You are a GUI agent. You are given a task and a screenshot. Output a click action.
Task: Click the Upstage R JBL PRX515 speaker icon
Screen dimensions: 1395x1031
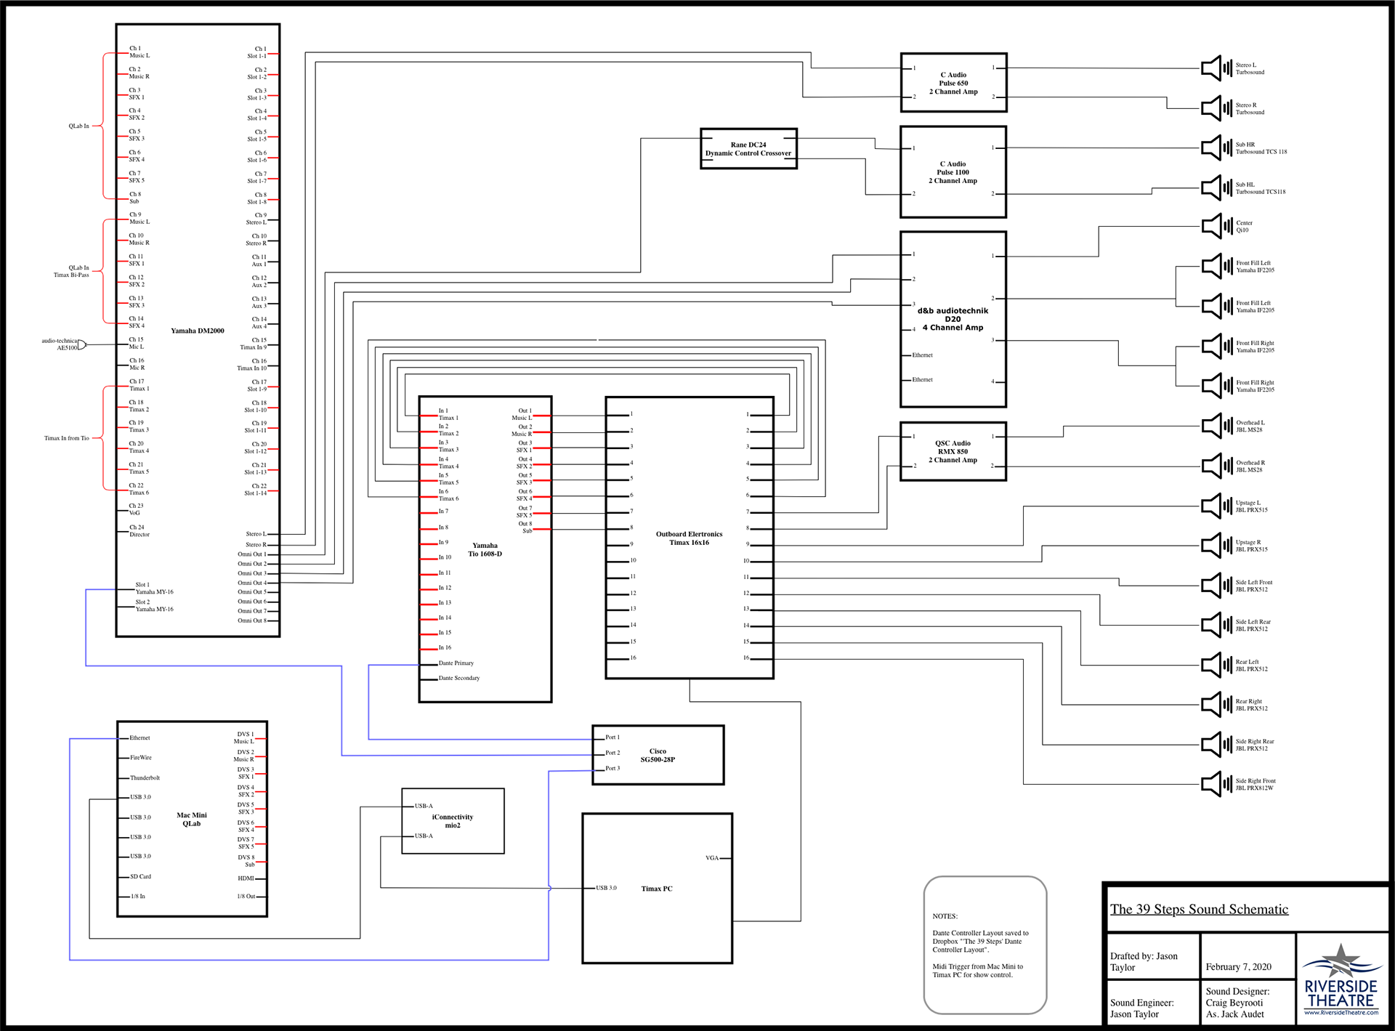(x=1216, y=546)
